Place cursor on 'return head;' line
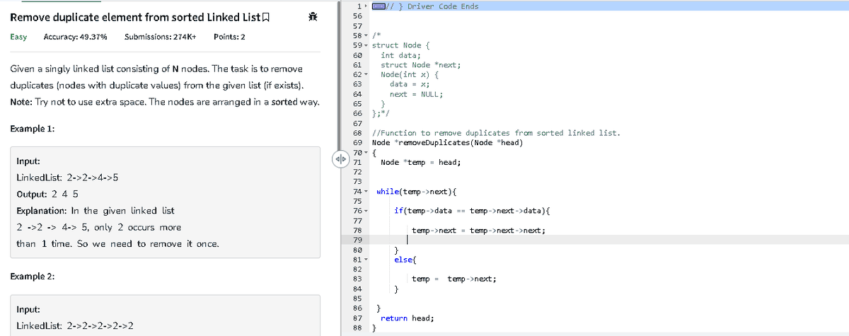Image resolution: width=849 pixels, height=336 pixels. 407,318
